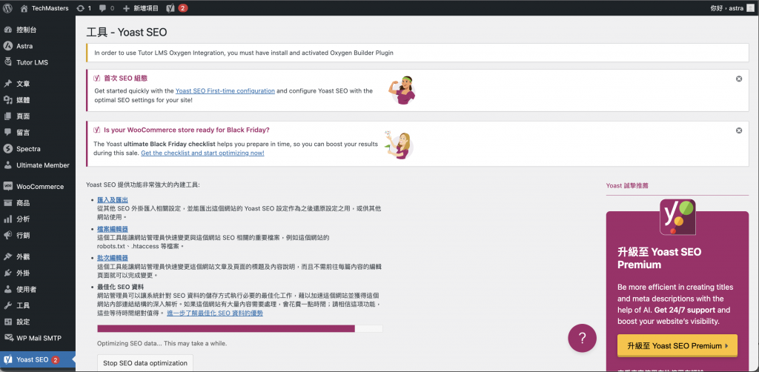This screenshot has height=372, width=759.
Task: Click the 控制台 dashboard icon
Action: click(7, 30)
